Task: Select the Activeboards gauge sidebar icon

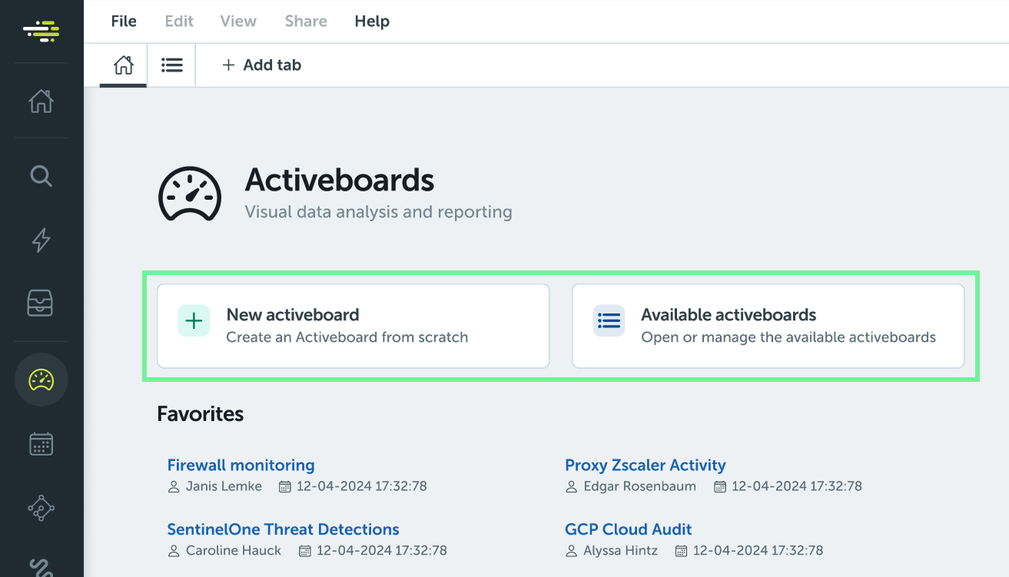Action: tap(41, 380)
